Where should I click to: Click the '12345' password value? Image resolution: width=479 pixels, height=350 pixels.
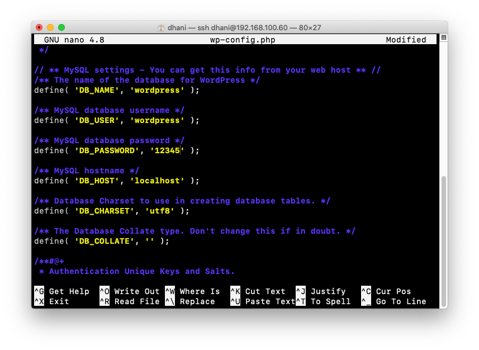click(x=167, y=151)
